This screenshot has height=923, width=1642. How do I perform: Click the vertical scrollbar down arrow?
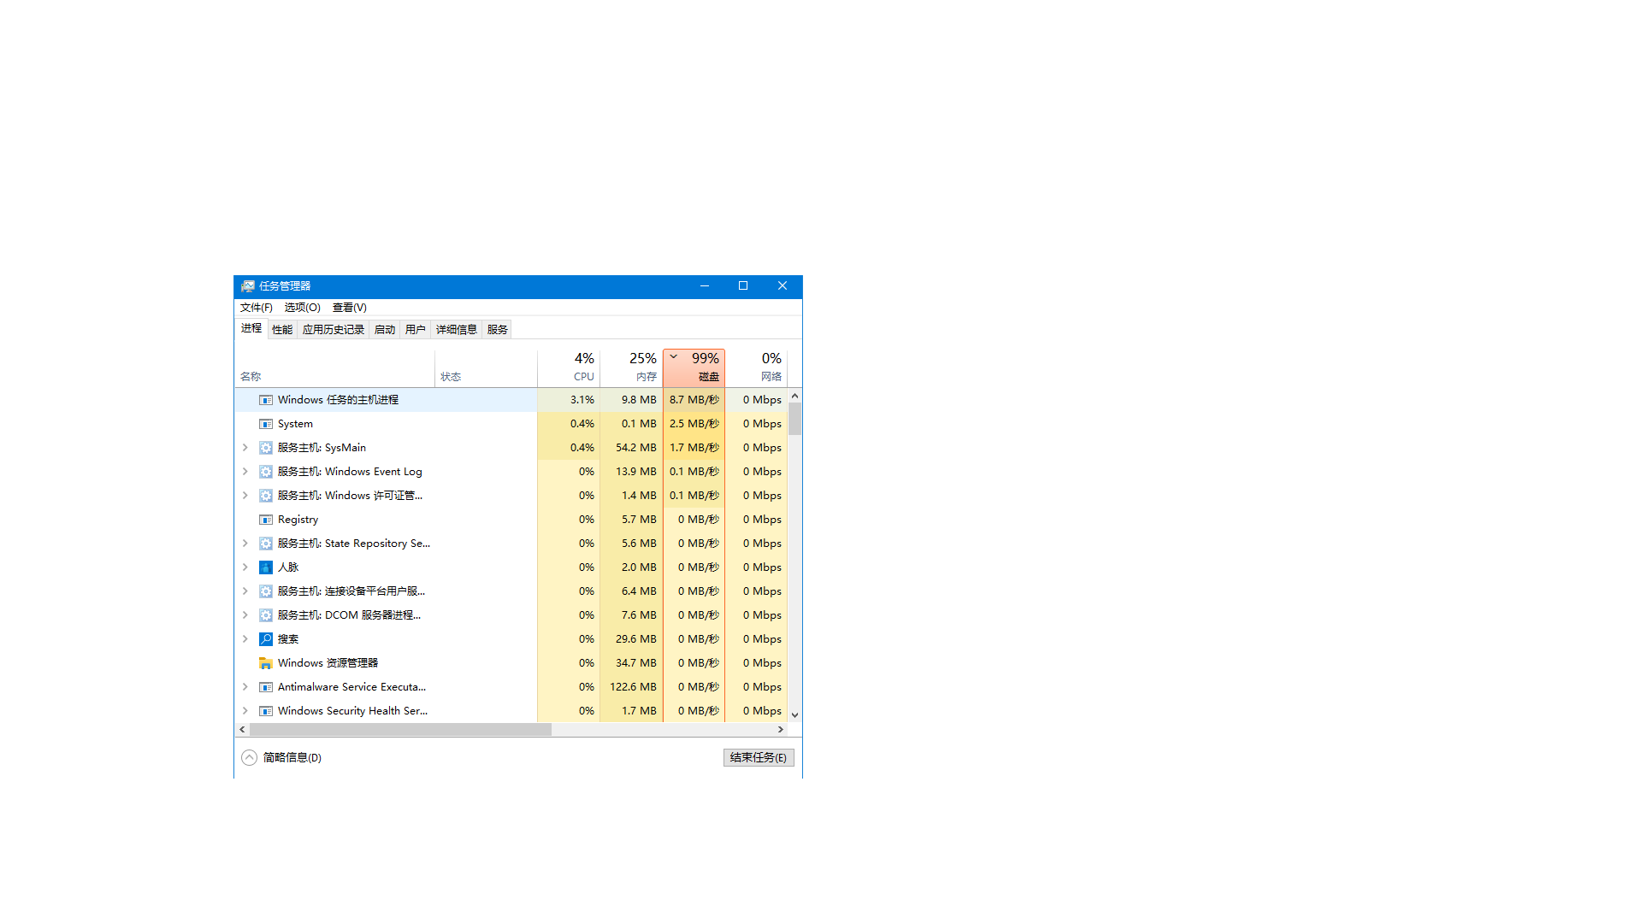tap(794, 715)
